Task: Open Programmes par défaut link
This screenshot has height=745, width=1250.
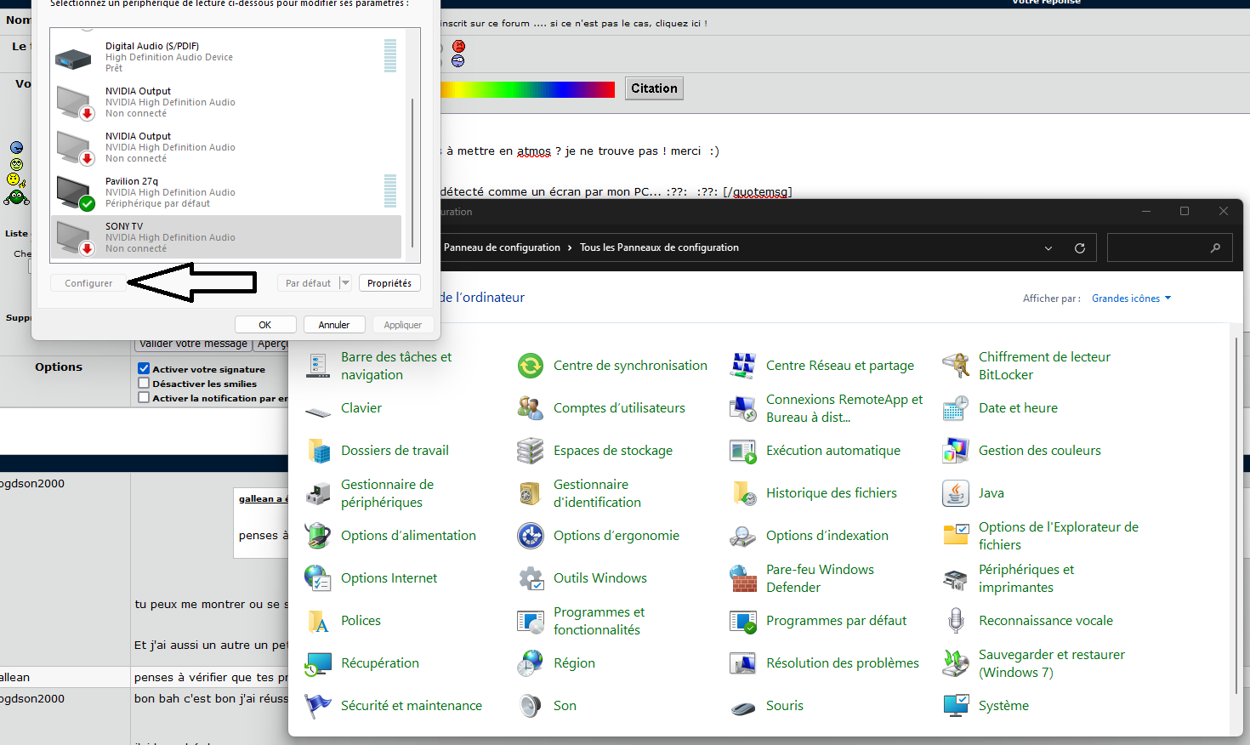Action: 837,621
